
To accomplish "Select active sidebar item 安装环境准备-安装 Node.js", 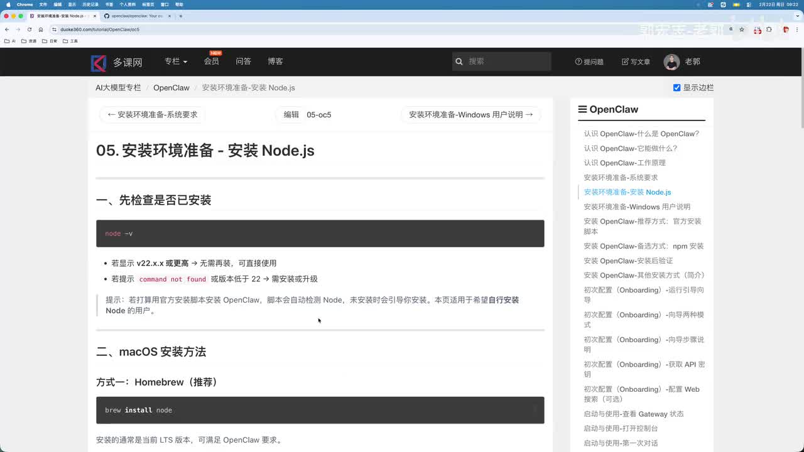I will [x=627, y=192].
